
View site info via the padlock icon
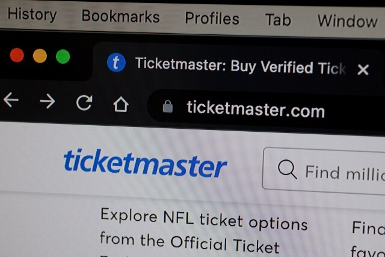168,107
